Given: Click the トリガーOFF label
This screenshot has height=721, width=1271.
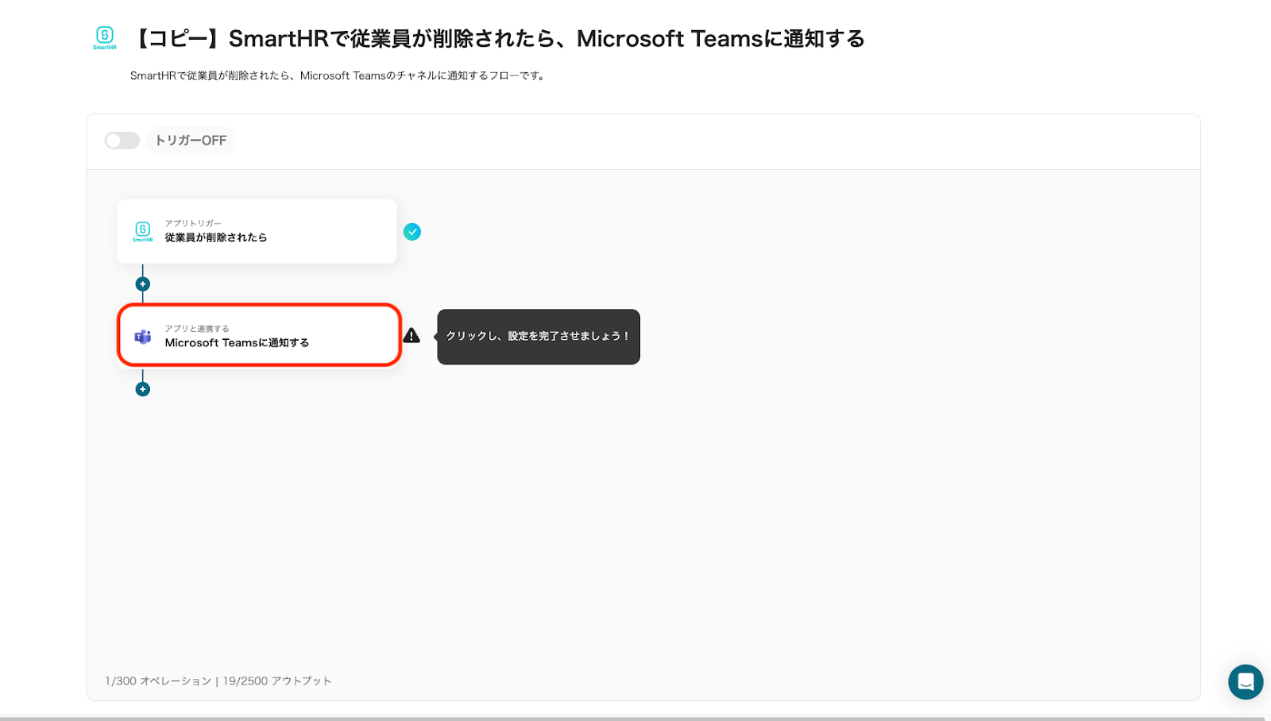Looking at the screenshot, I should point(191,141).
